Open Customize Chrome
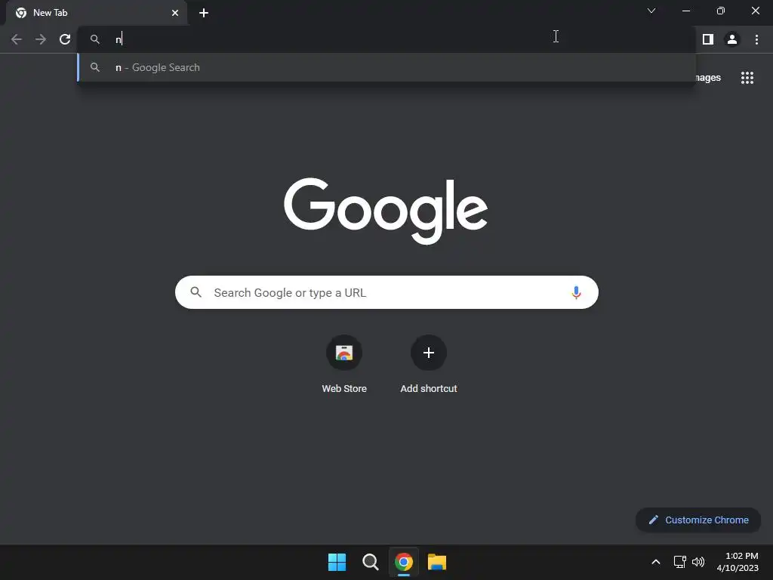Image resolution: width=773 pixels, height=580 pixels. pos(698,520)
